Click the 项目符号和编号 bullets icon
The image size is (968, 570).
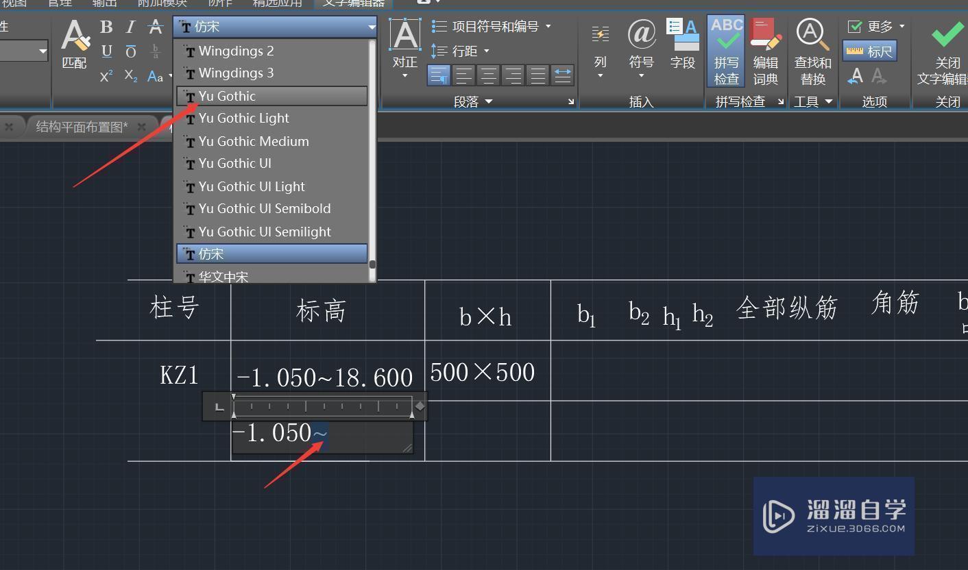(x=439, y=27)
